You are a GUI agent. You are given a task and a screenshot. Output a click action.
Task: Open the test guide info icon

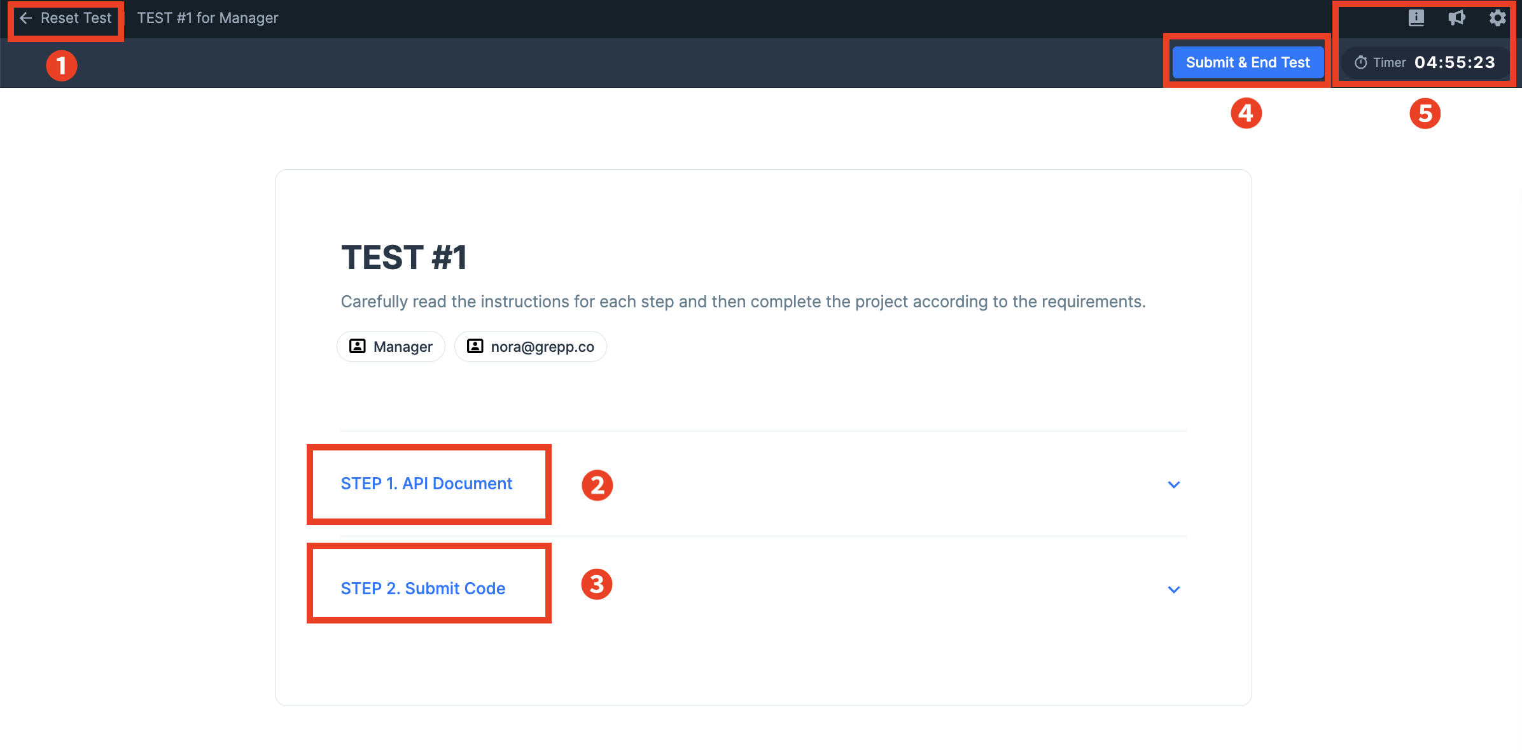click(1416, 18)
